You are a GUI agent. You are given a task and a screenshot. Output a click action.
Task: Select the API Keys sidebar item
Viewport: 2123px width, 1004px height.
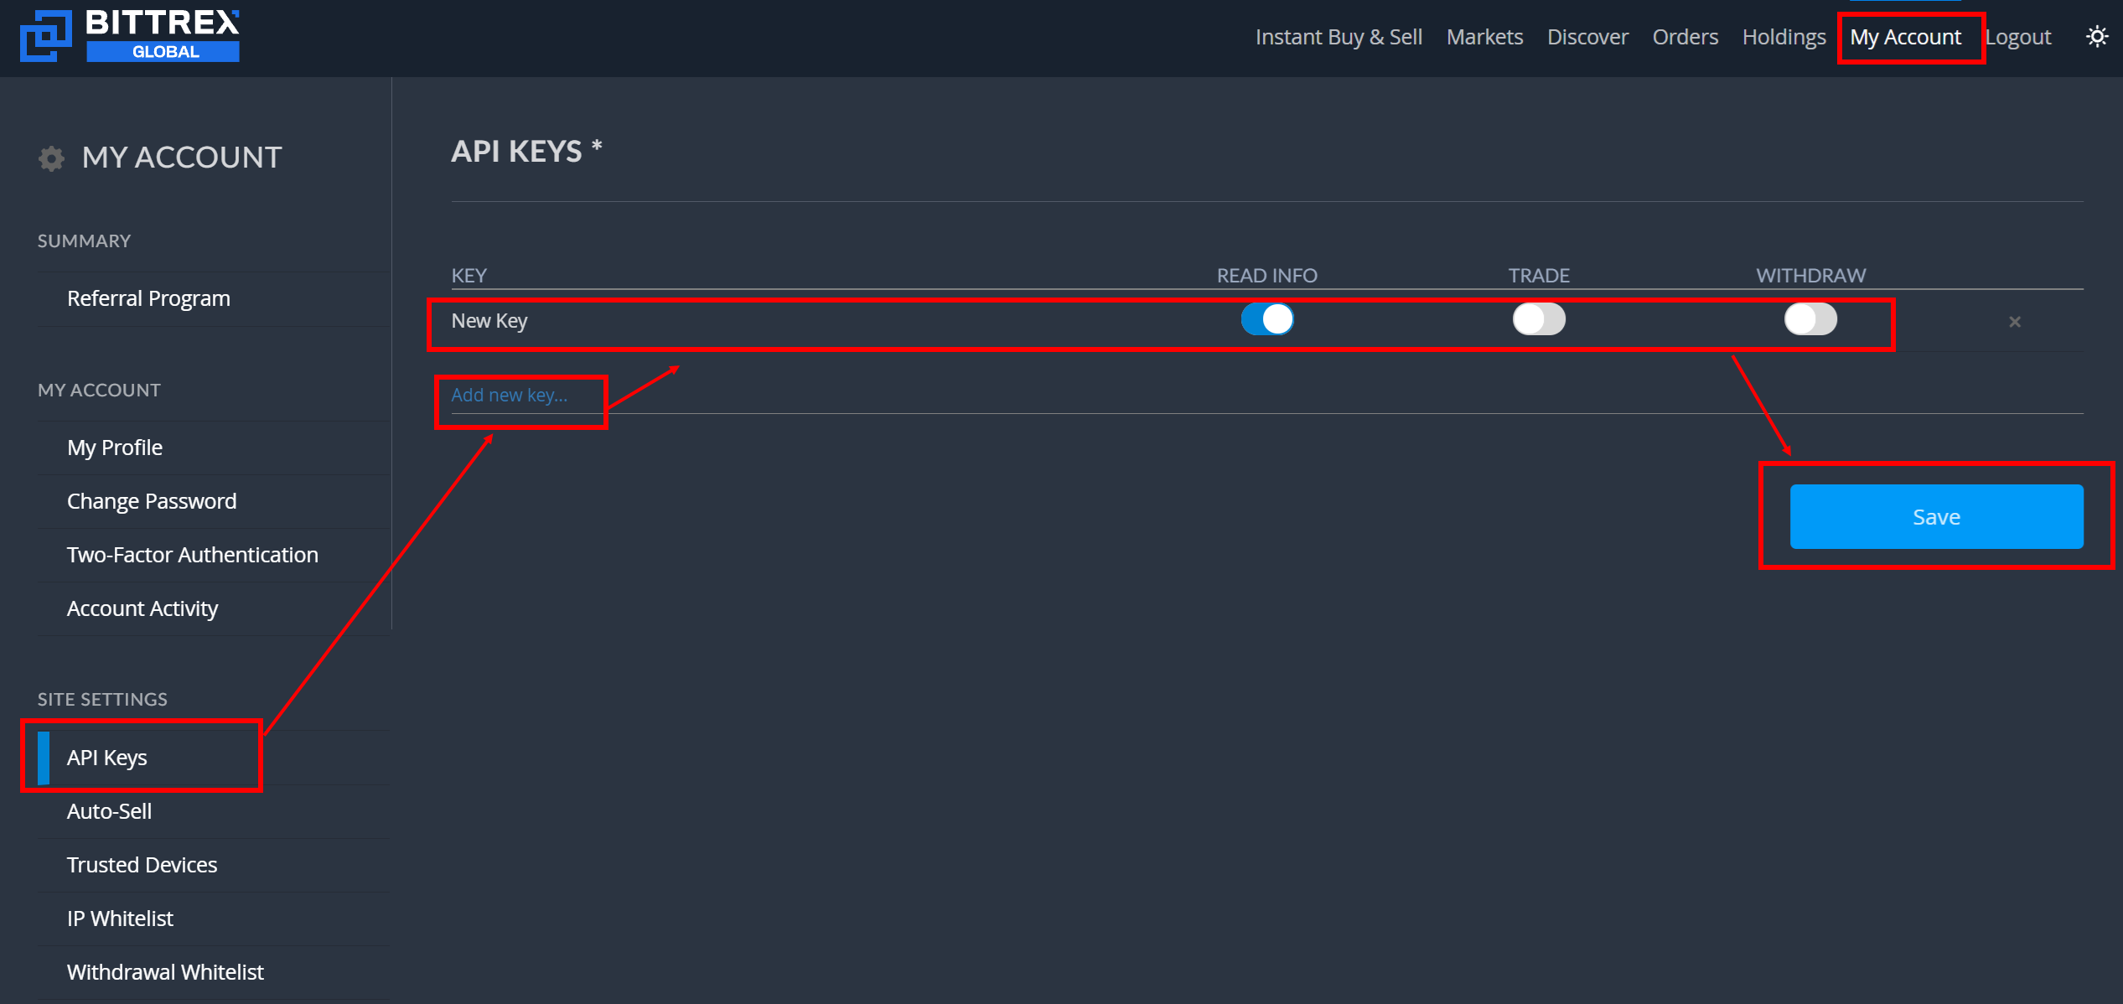click(x=107, y=757)
